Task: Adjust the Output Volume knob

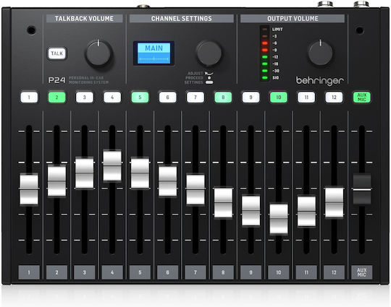Action: 320,53
